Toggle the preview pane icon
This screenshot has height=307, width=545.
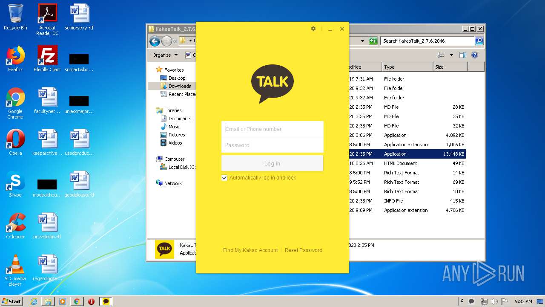(x=463, y=55)
